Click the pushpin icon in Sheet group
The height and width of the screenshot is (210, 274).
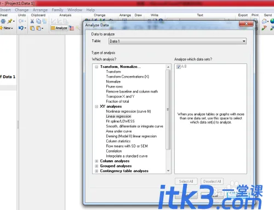(x=10, y=21)
